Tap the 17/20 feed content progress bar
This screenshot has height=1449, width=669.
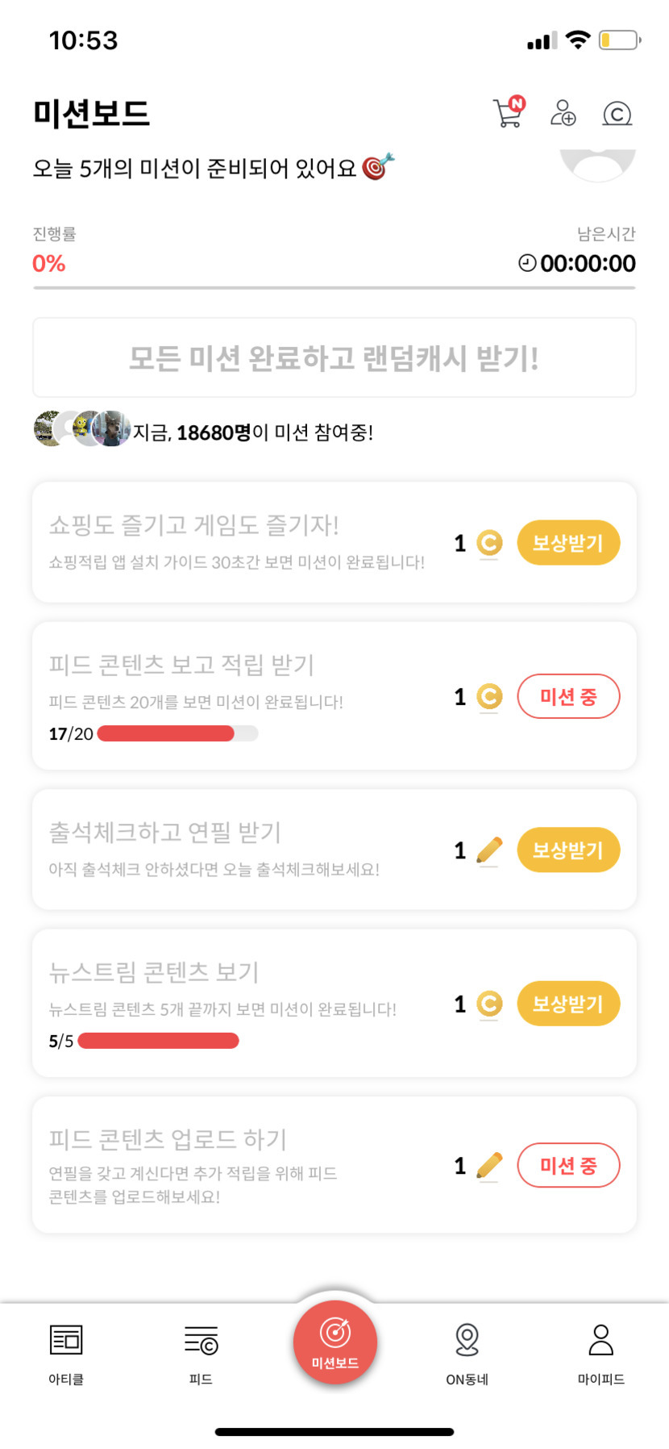[x=177, y=733]
